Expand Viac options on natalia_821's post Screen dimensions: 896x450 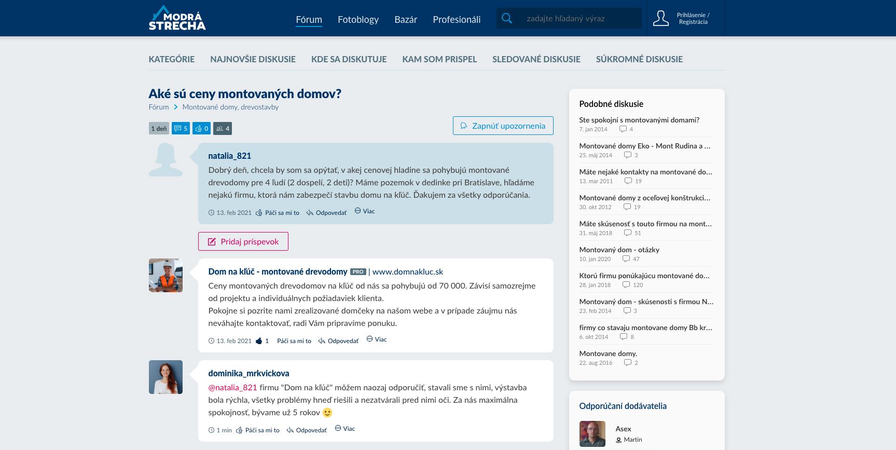click(365, 211)
